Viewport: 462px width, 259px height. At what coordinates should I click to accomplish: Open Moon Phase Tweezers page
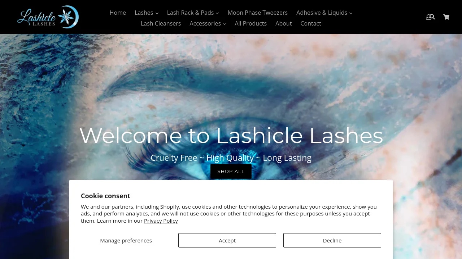[258, 13]
